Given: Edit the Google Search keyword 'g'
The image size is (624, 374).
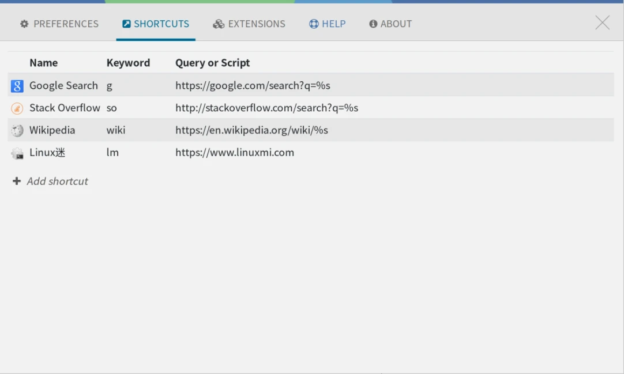Looking at the screenshot, I should coord(110,86).
